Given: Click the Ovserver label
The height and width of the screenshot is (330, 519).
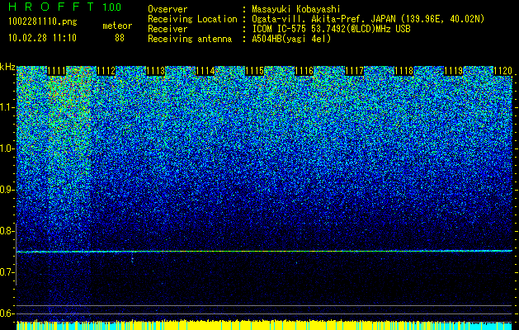Looking at the screenshot, I should pos(167,9).
